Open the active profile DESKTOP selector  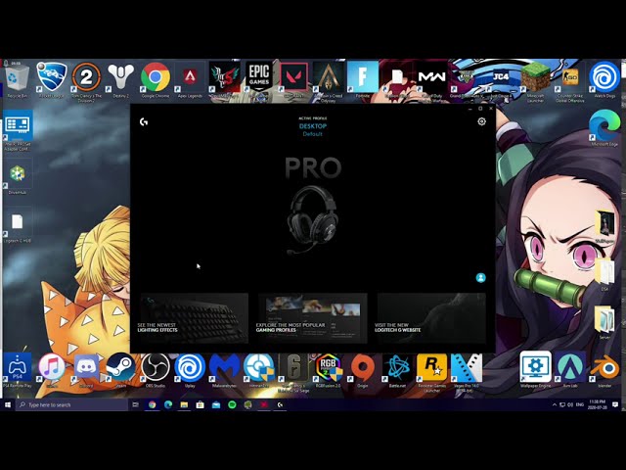click(313, 126)
